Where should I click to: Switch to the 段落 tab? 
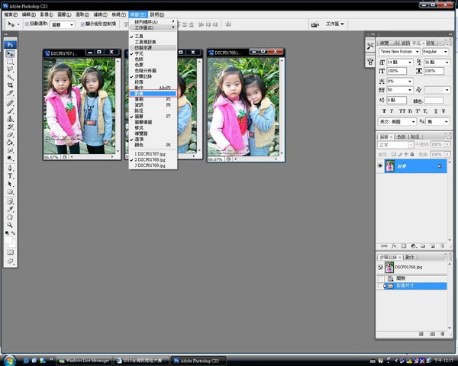pos(430,43)
